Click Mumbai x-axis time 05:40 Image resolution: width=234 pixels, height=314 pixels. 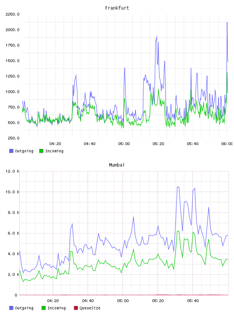pyautogui.click(x=193, y=301)
